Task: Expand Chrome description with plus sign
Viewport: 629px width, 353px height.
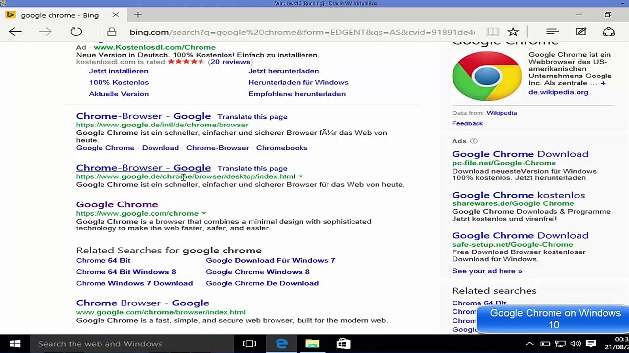Action: coord(603,83)
